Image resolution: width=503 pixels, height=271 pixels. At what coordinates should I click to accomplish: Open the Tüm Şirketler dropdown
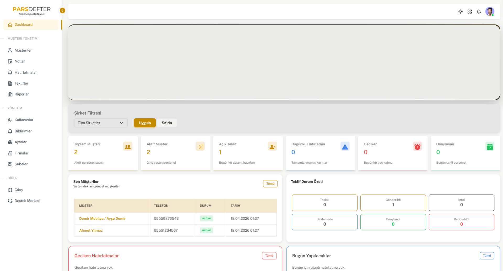[100, 123]
